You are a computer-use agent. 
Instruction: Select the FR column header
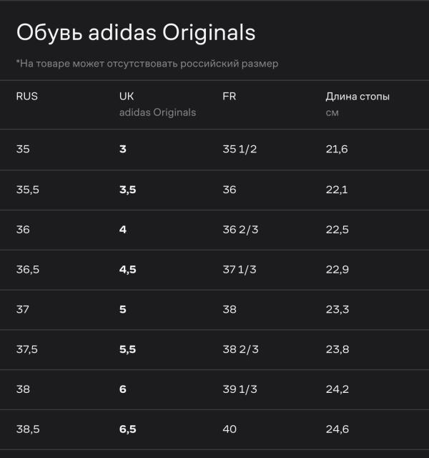click(229, 97)
